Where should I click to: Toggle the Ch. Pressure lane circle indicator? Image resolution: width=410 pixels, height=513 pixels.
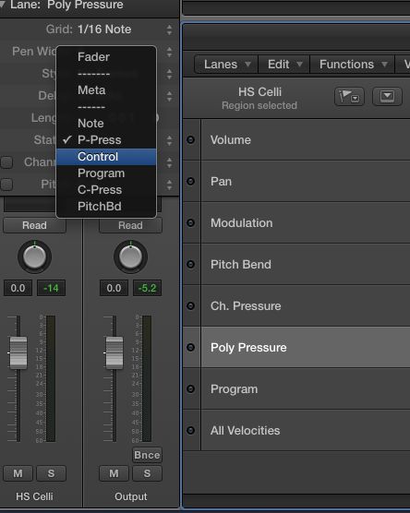point(190,306)
